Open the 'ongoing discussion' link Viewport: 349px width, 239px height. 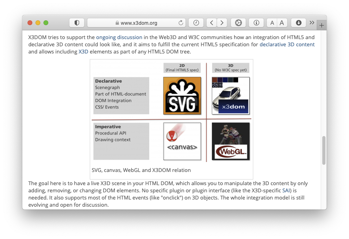click(x=119, y=38)
